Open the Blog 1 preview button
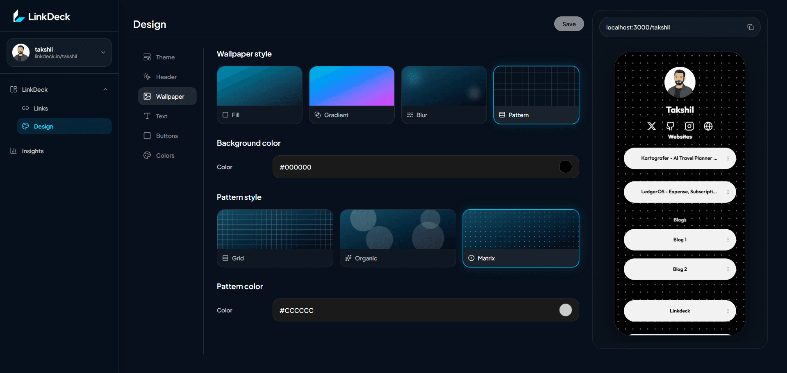This screenshot has height=373, width=787. point(680,240)
